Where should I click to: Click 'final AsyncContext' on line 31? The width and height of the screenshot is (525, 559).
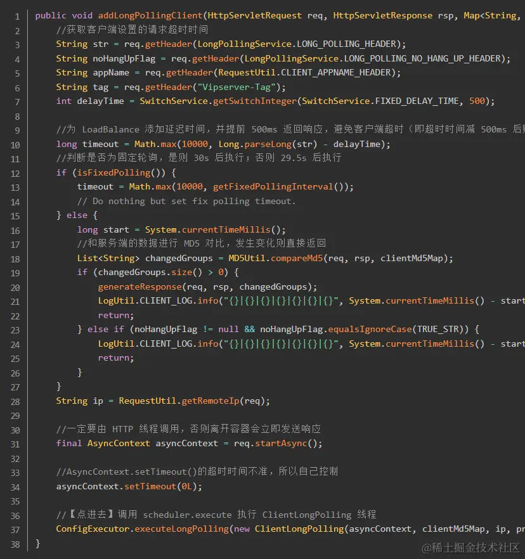coord(103,444)
